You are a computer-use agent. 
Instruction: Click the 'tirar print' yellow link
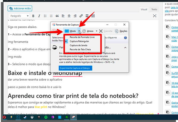[x=41, y=107]
